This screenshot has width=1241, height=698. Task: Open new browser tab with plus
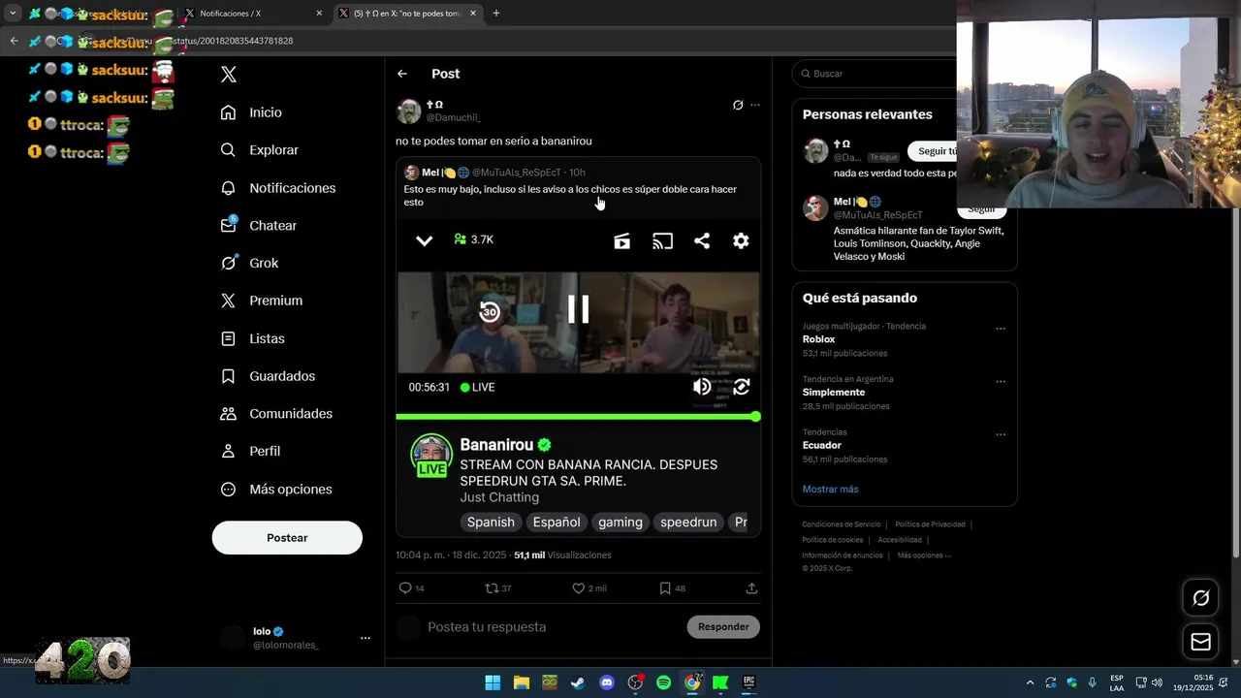coord(496,14)
